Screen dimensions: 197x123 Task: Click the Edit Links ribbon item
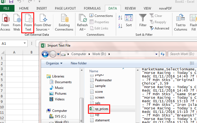click(x=99, y=28)
